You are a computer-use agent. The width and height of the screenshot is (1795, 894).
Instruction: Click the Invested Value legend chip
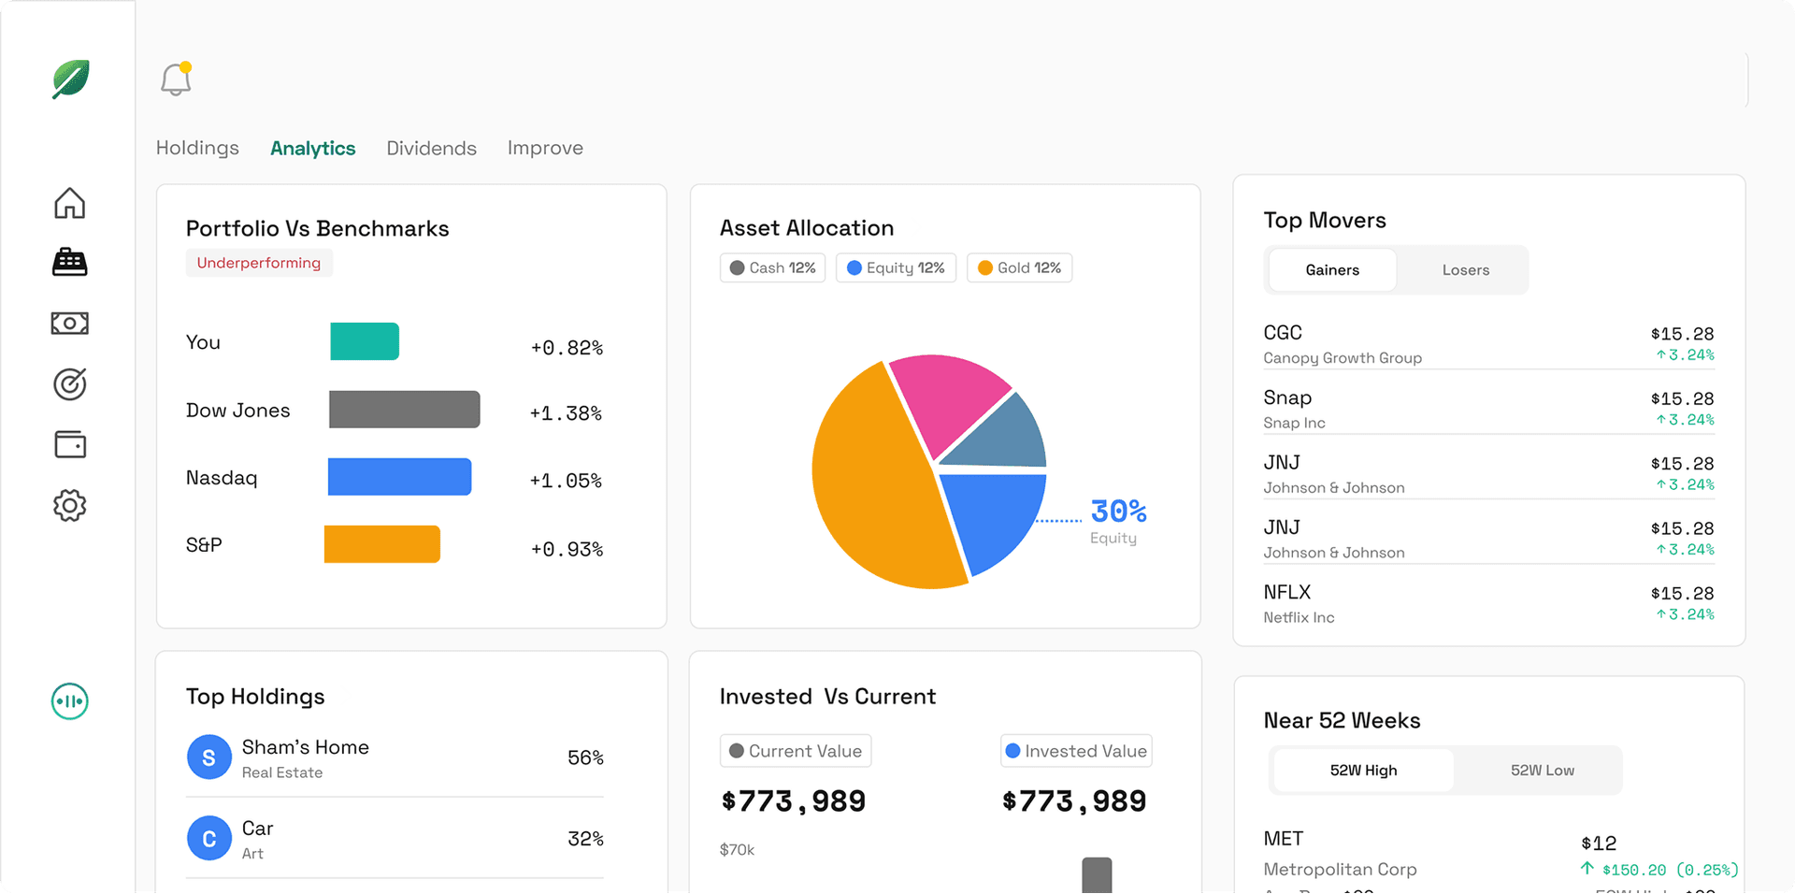pos(1075,750)
